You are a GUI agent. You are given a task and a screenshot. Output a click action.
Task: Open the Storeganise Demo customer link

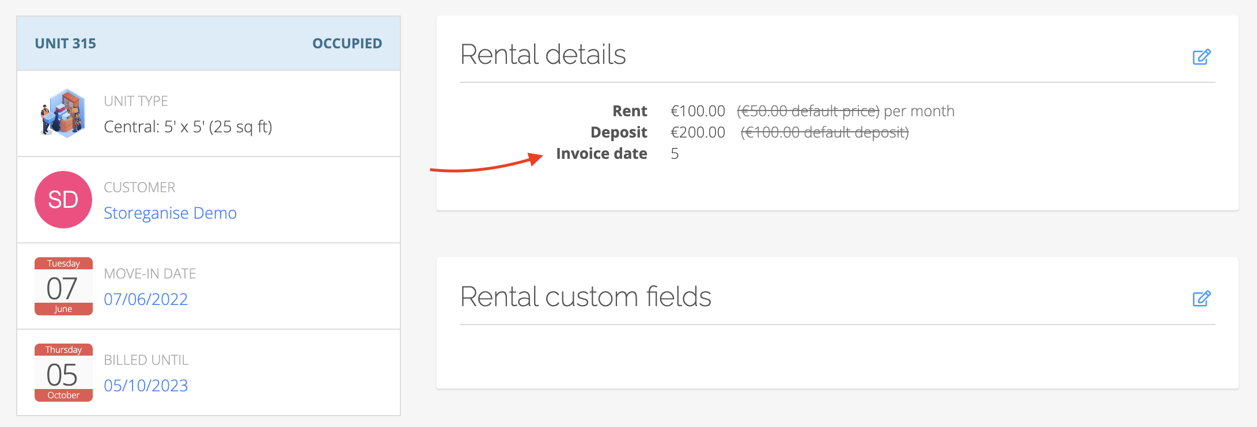pyautogui.click(x=170, y=213)
